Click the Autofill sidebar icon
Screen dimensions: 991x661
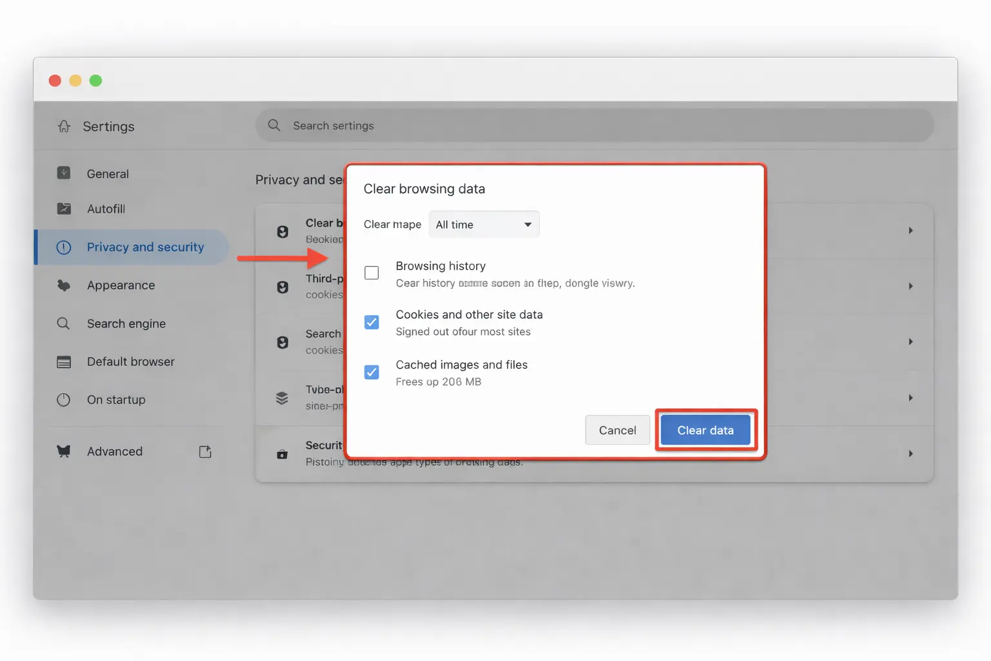[x=64, y=208]
